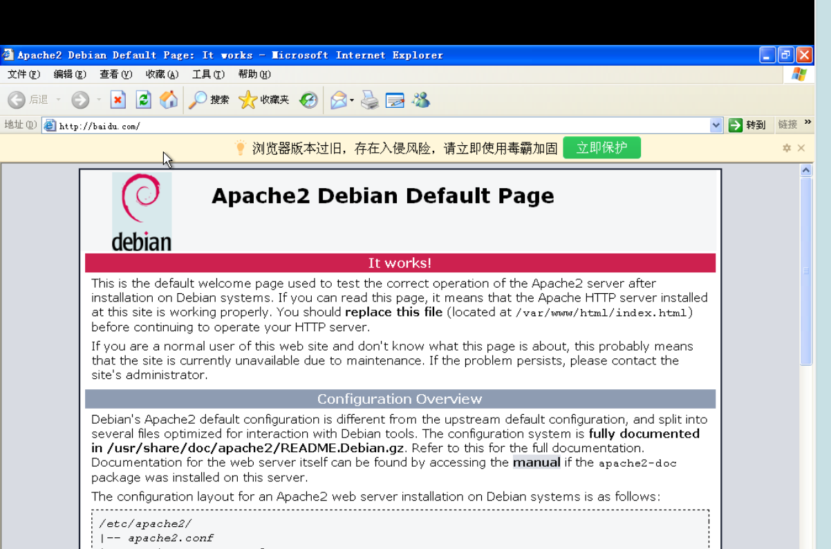Open the 工具(T) menu
This screenshot has width=831, height=549.
tap(208, 74)
